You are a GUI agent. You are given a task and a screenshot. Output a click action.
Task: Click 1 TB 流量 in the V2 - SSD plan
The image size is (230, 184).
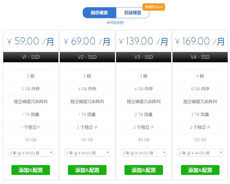87,114
